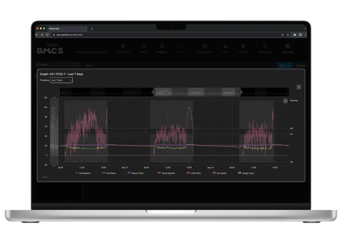
Task: Go forward in browser history
Action: tap(42, 35)
